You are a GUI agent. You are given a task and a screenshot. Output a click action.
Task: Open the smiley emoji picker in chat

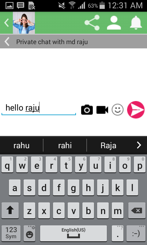coord(118,110)
